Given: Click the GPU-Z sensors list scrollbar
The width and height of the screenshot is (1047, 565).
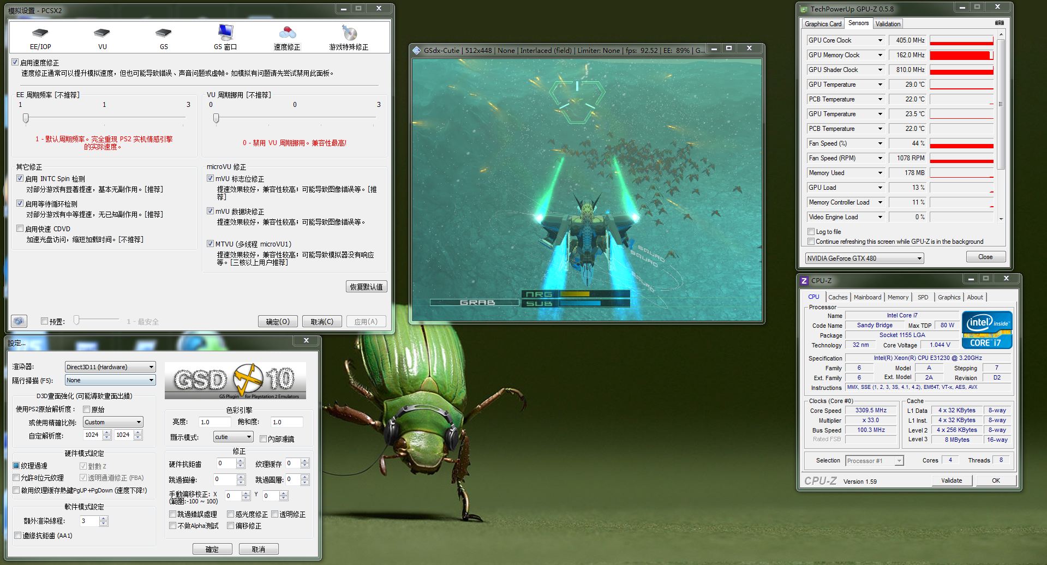Looking at the screenshot, I should click(x=1001, y=104).
